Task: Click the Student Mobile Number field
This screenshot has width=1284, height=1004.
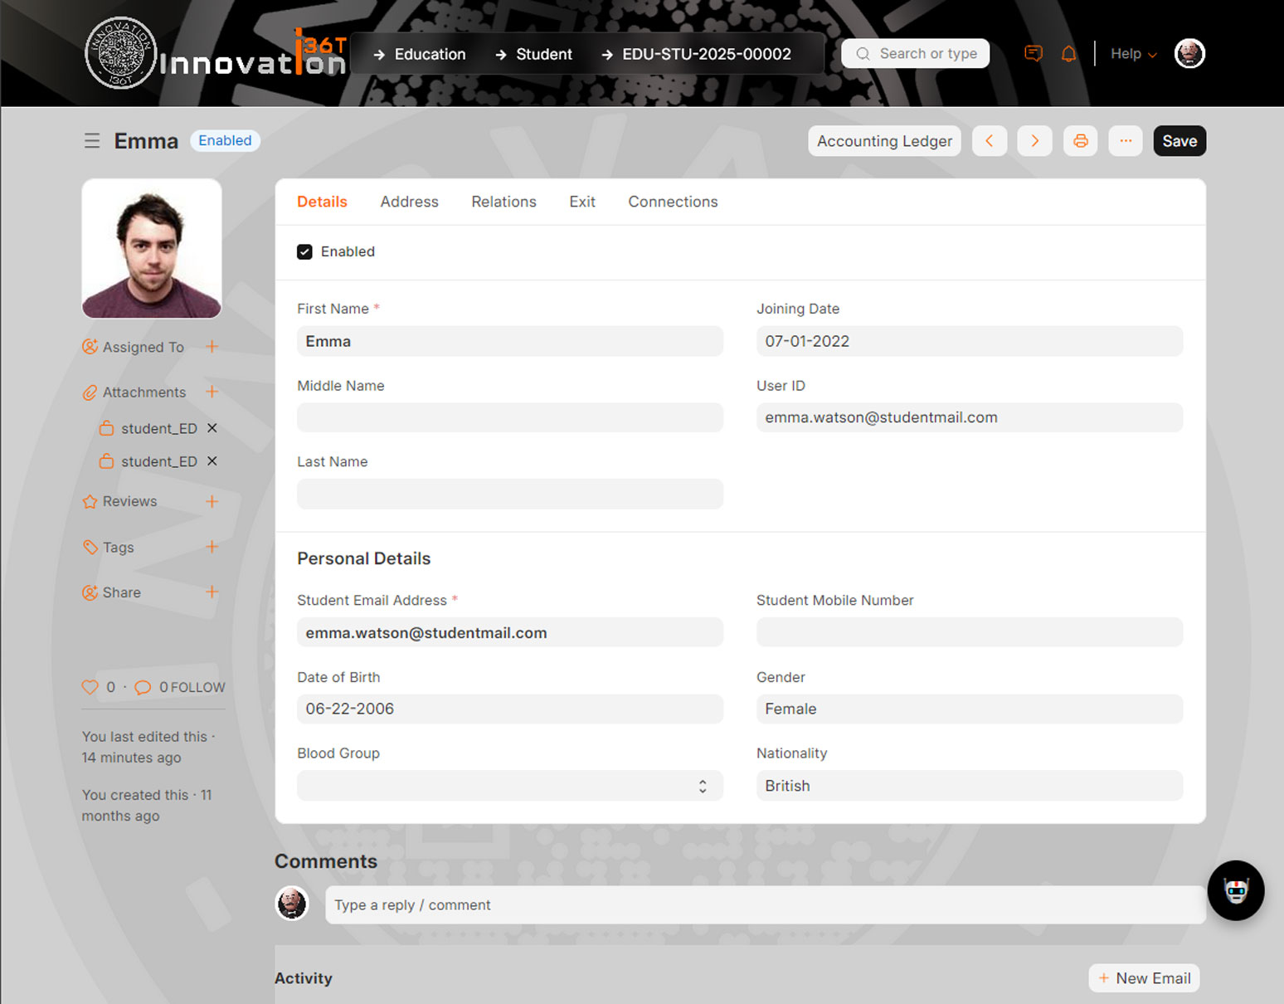Action: tap(969, 632)
